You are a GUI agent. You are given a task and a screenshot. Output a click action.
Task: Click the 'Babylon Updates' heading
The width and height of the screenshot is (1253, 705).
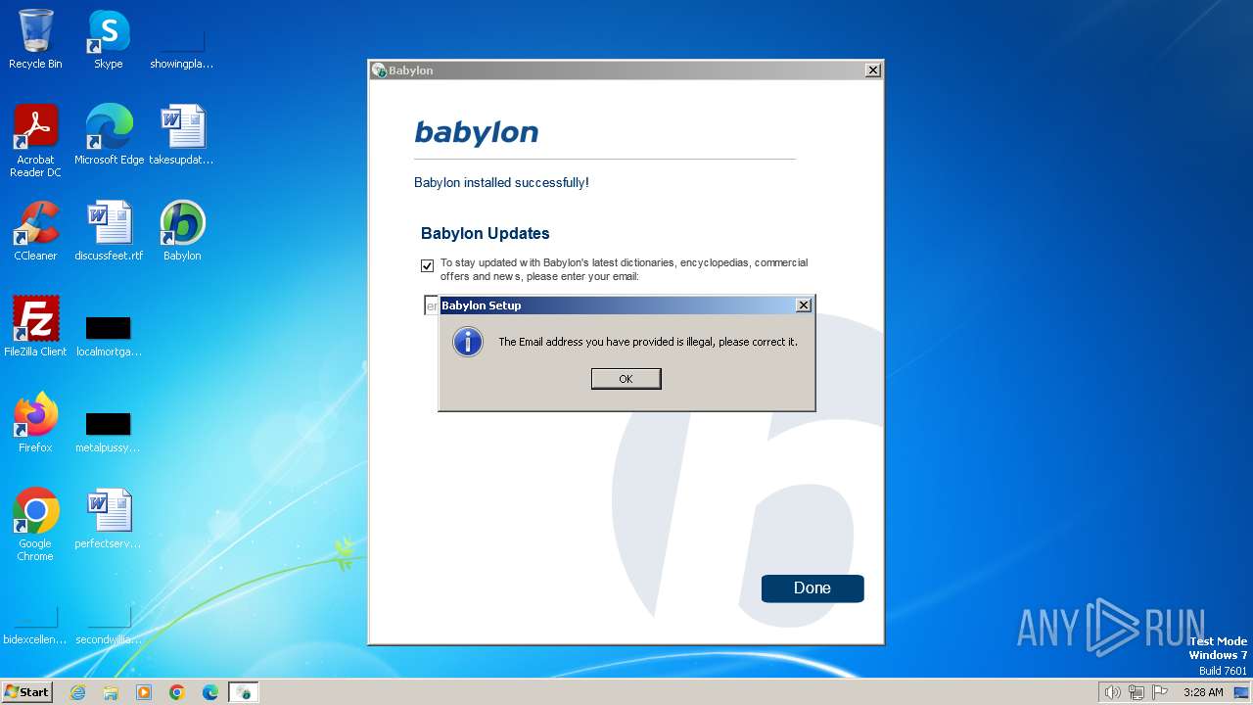tap(486, 233)
